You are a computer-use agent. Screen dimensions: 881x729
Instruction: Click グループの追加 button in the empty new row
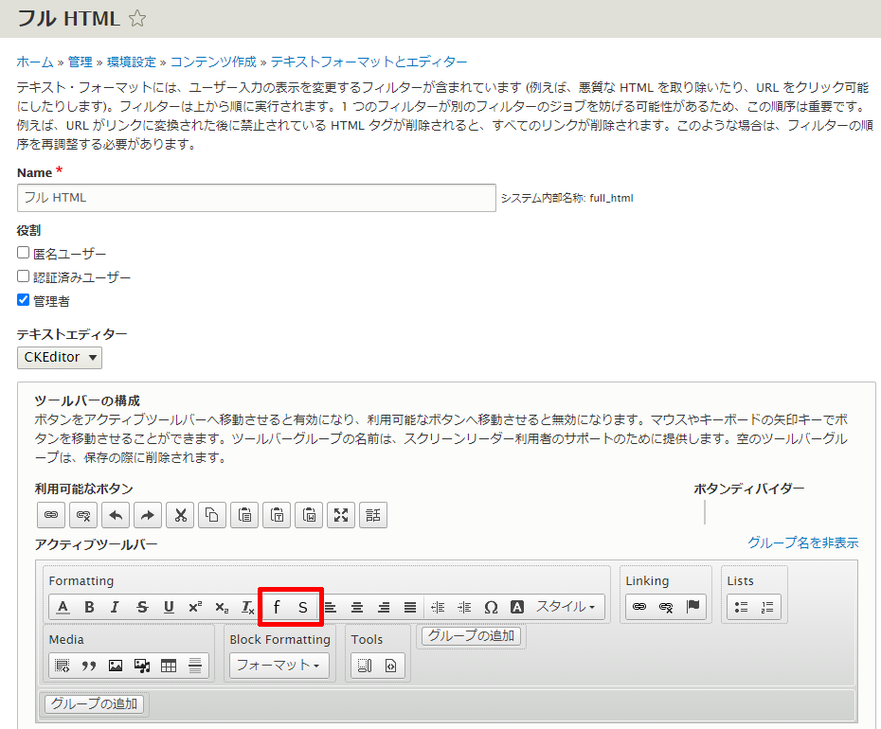(x=95, y=703)
